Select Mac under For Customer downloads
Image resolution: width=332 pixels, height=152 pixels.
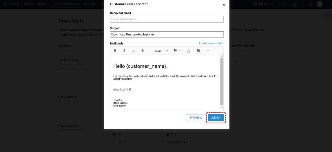[121, 134]
